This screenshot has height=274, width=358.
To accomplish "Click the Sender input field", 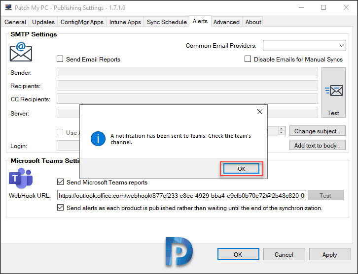I will [x=187, y=72].
